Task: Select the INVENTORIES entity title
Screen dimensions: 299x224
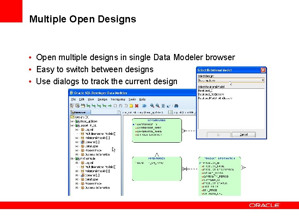Action: 157,158
